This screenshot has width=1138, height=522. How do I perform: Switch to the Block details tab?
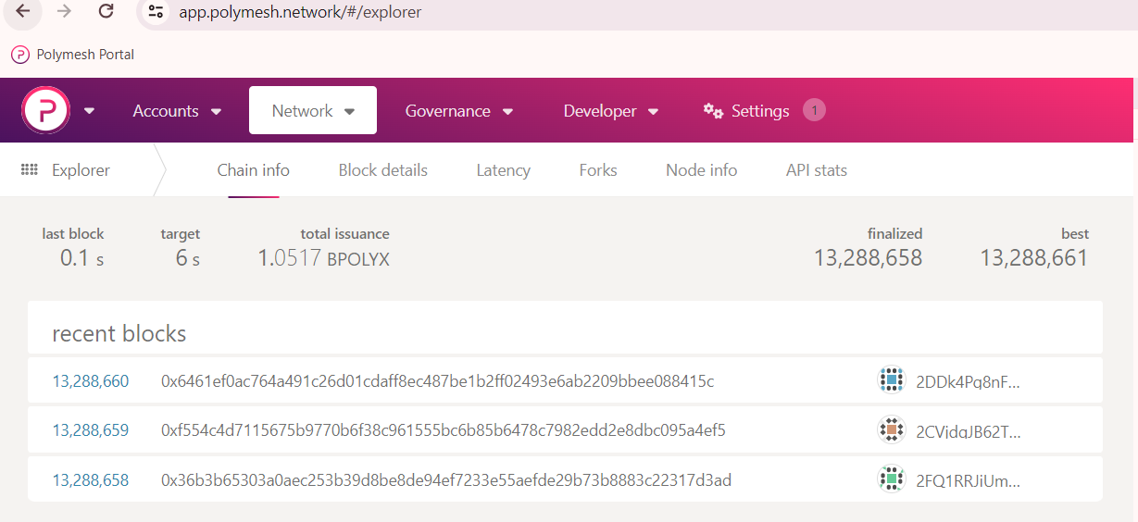pyautogui.click(x=383, y=170)
